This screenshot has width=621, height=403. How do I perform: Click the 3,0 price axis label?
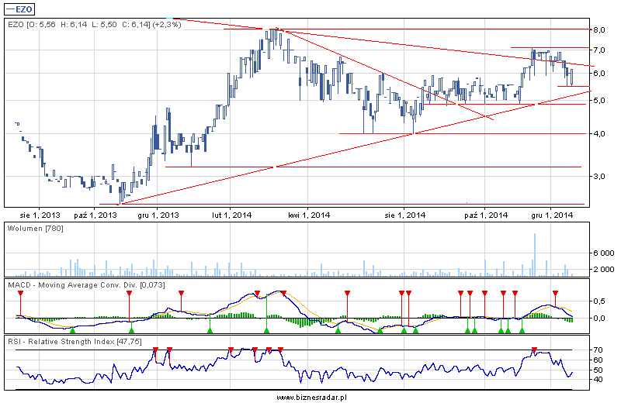[x=599, y=176]
